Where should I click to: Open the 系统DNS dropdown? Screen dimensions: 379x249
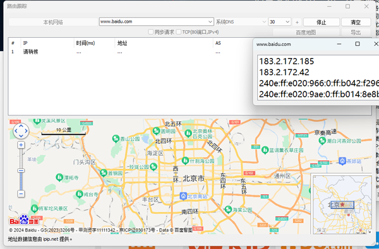tap(241, 22)
